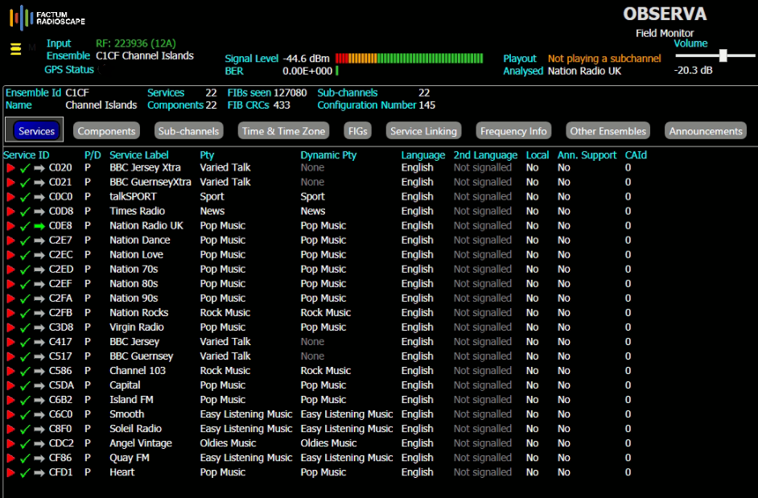
Task: Play the Nation Dance service
Action: (x=10, y=241)
